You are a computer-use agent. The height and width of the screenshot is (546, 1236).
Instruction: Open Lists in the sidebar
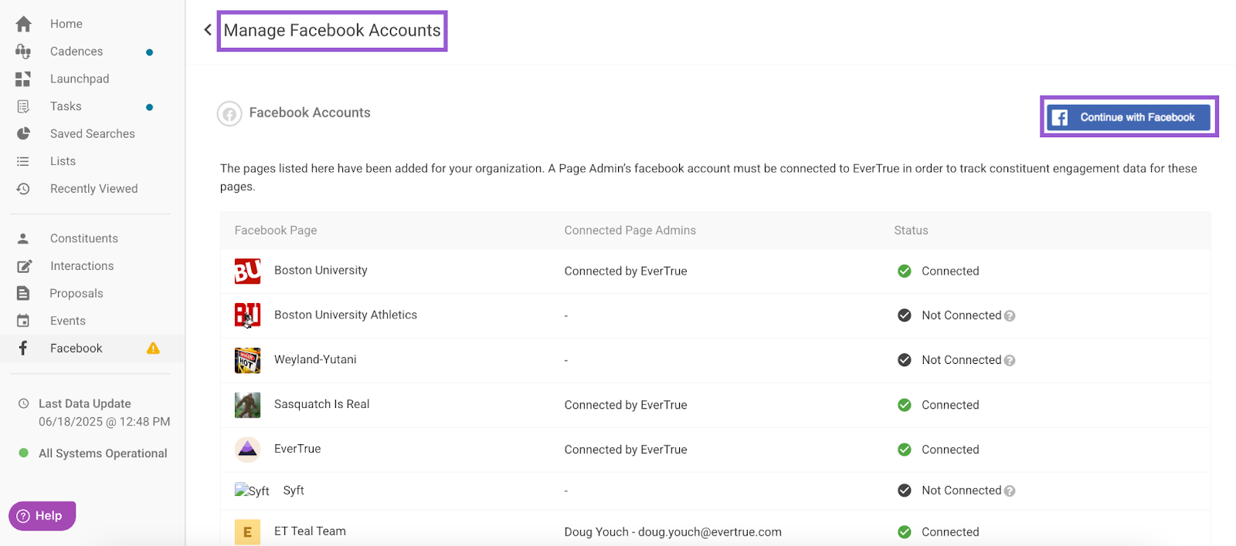63,161
